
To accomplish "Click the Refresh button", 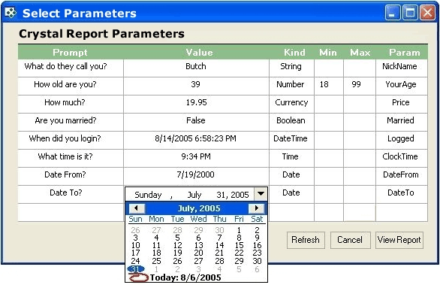I will click(x=306, y=240).
